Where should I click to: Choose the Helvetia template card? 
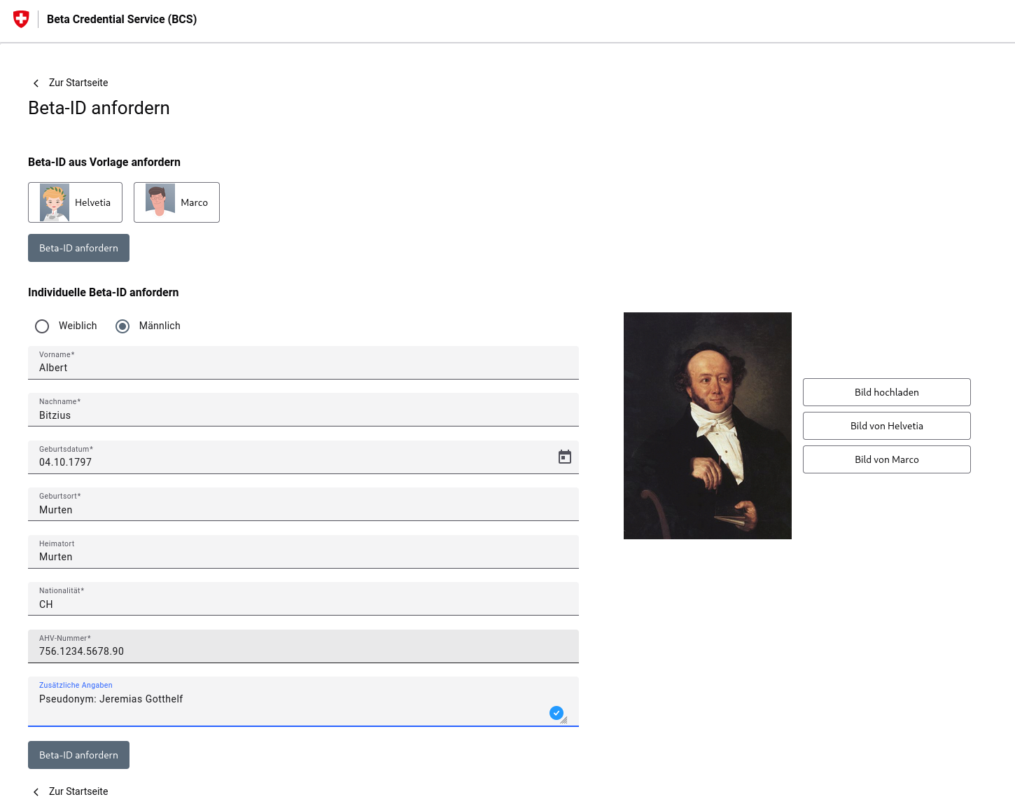pos(75,202)
